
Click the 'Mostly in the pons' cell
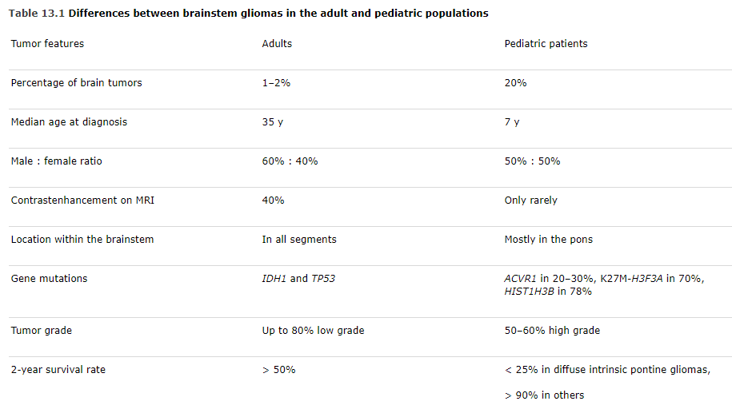[547, 240]
